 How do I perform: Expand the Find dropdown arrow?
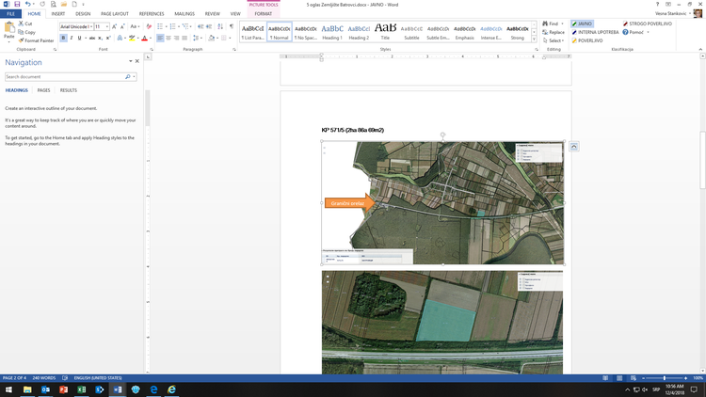(x=563, y=24)
